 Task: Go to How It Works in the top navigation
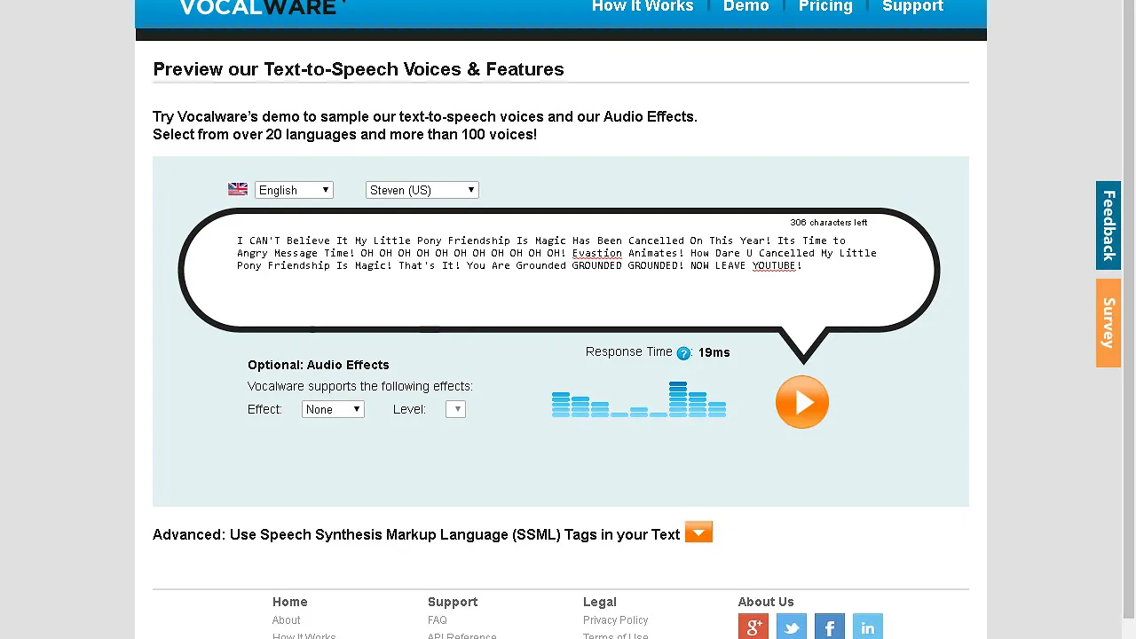643,7
